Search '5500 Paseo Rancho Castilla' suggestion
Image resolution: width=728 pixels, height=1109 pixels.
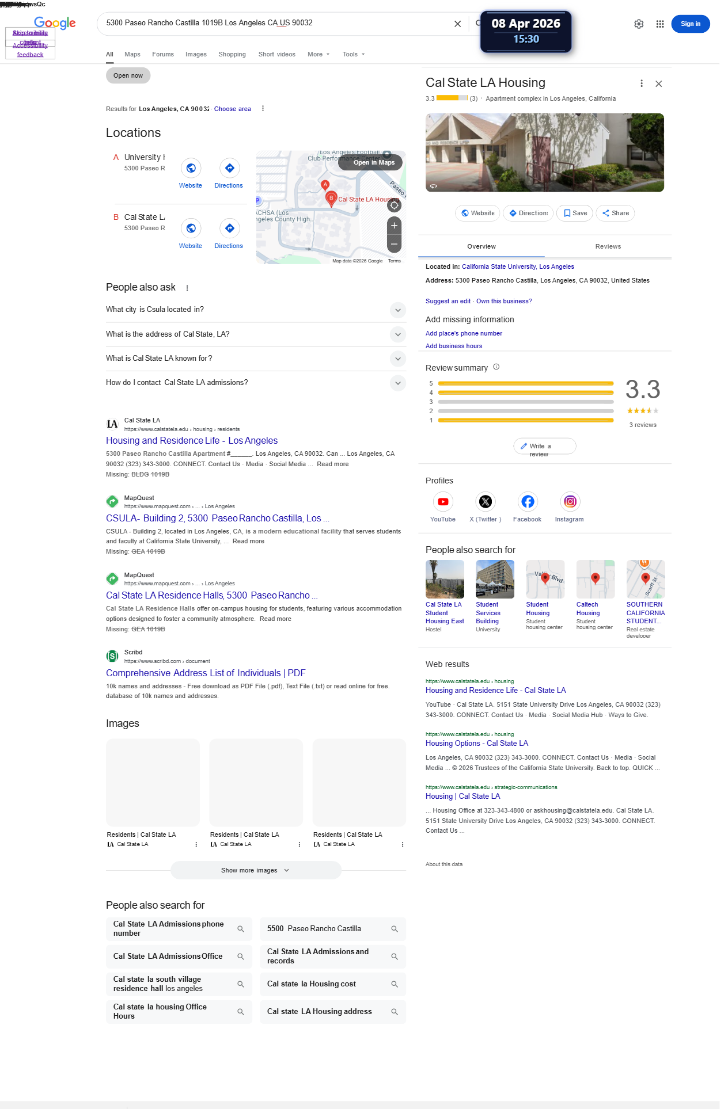(x=333, y=929)
